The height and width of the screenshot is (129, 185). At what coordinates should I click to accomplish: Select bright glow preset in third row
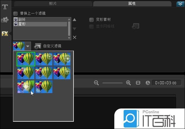click(x=26, y=87)
